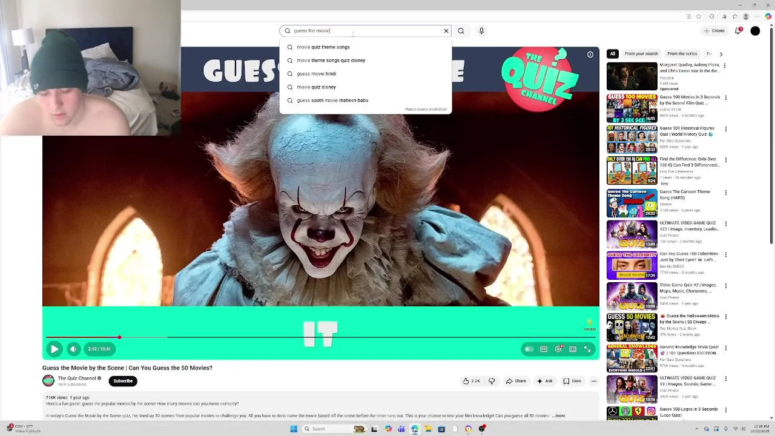Play the paused video
Viewport: 775px width, 436px height.
54,349
